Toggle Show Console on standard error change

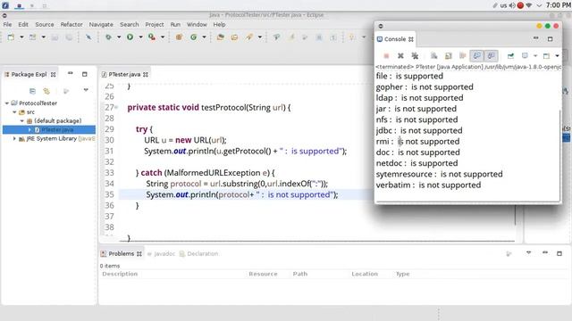491,55
